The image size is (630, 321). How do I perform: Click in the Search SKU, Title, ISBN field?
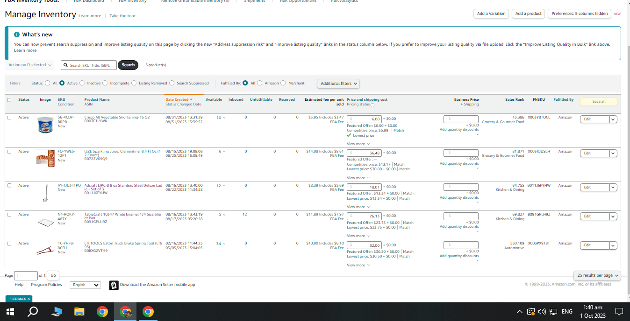pyautogui.click(x=88, y=65)
